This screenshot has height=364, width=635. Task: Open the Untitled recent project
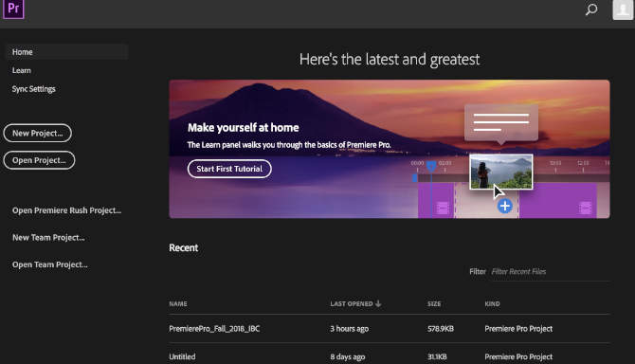tap(182, 356)
